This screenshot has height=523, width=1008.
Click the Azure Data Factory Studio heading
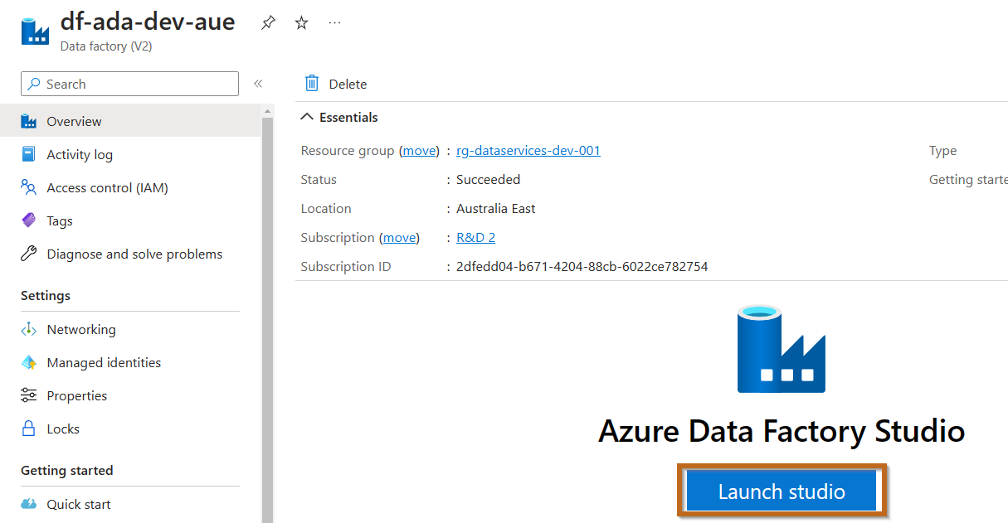pos(782,432)
